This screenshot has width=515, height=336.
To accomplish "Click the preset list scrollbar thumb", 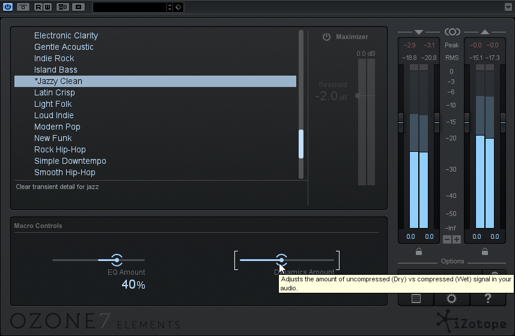I will tap(301, 144).
